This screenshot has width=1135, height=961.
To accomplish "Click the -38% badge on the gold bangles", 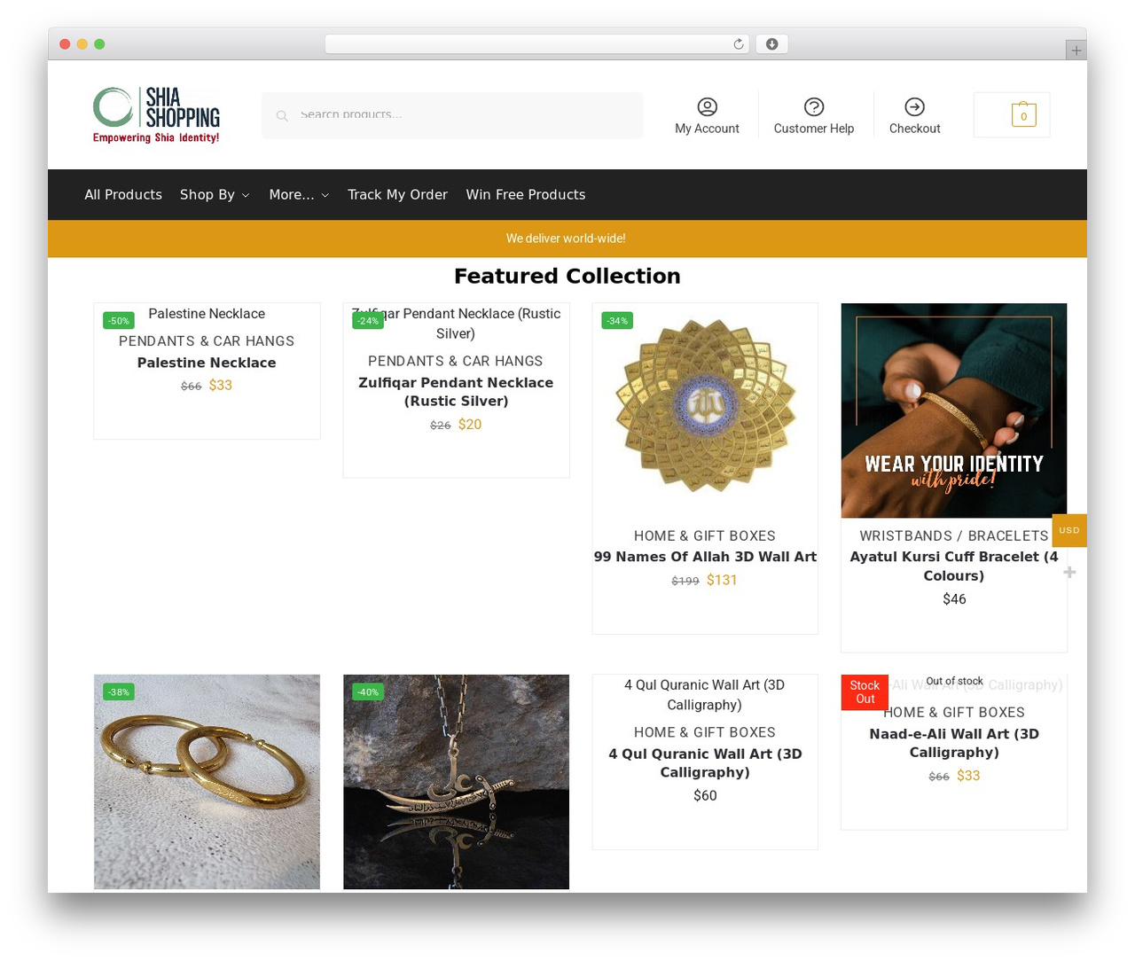I will coord(119,691).
